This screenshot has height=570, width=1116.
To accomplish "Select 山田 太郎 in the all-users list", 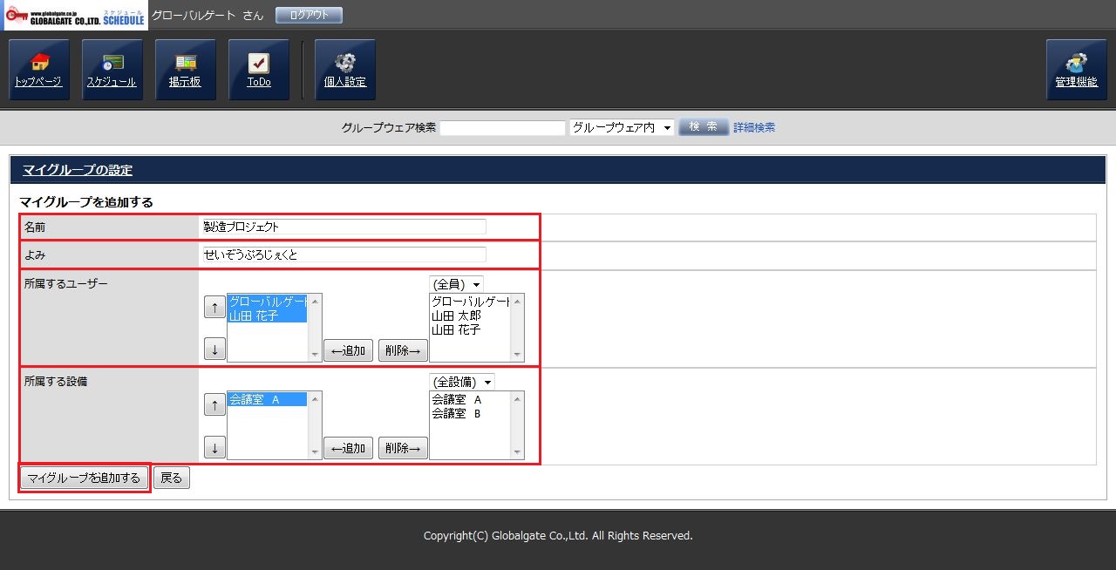I will pos(456,316).
